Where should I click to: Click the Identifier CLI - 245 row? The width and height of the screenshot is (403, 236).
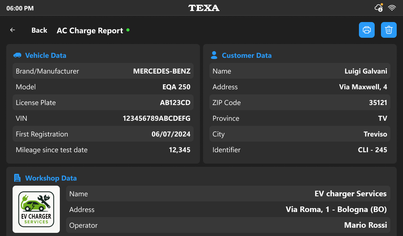coord(300,150)
